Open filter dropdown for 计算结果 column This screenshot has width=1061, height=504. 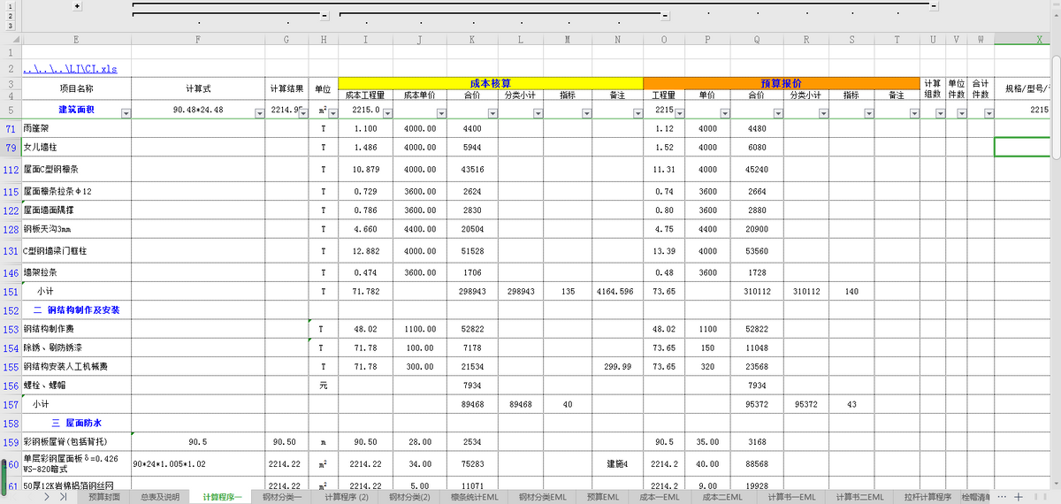point(303,112)
